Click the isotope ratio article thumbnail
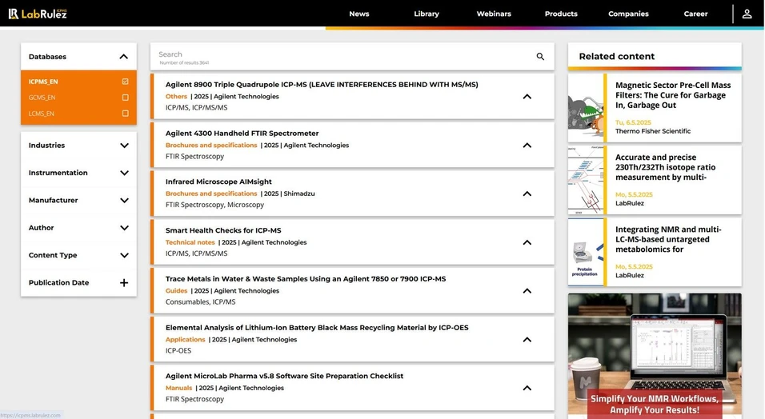Screen dimensions: 765x419 click(x=586, y=181)
